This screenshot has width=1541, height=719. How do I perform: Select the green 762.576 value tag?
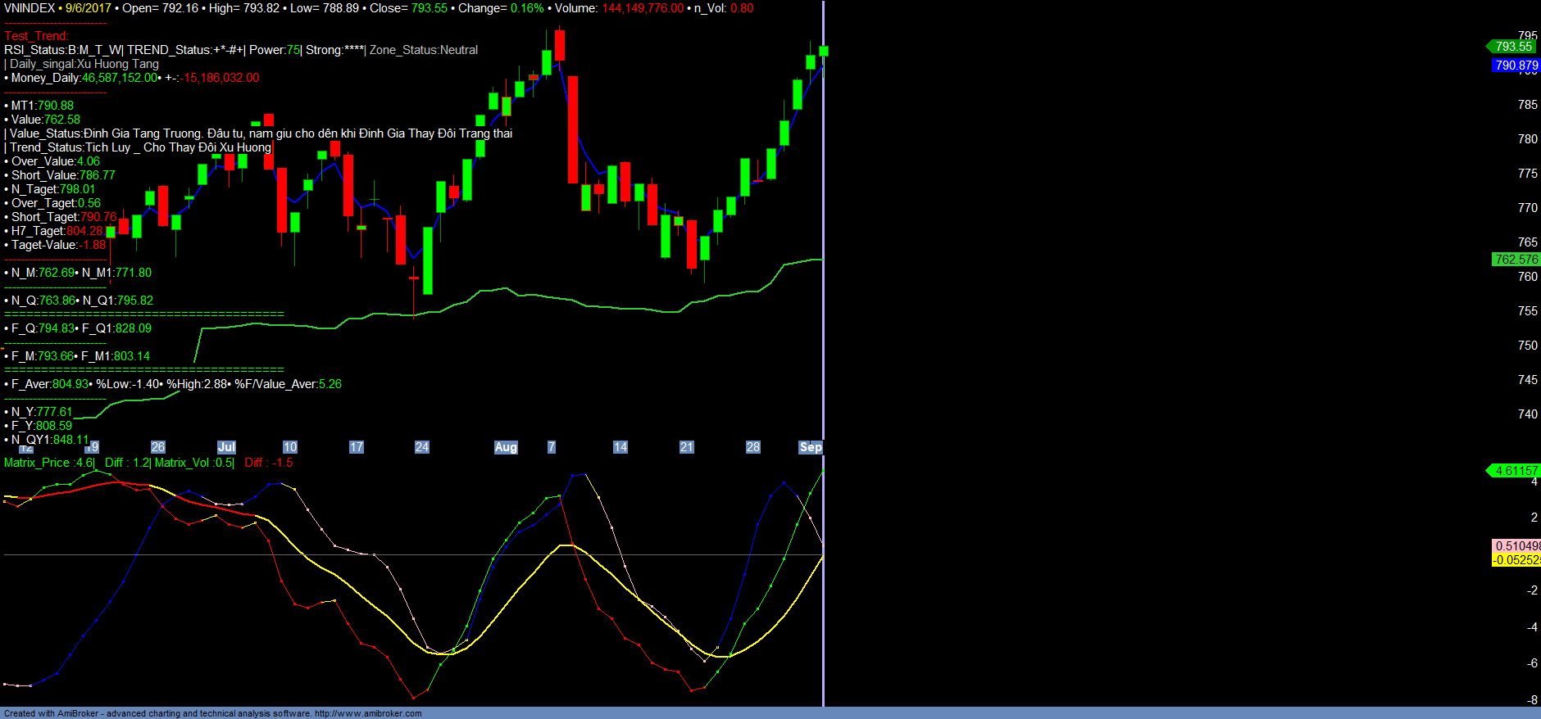[x=1516, y=260]
